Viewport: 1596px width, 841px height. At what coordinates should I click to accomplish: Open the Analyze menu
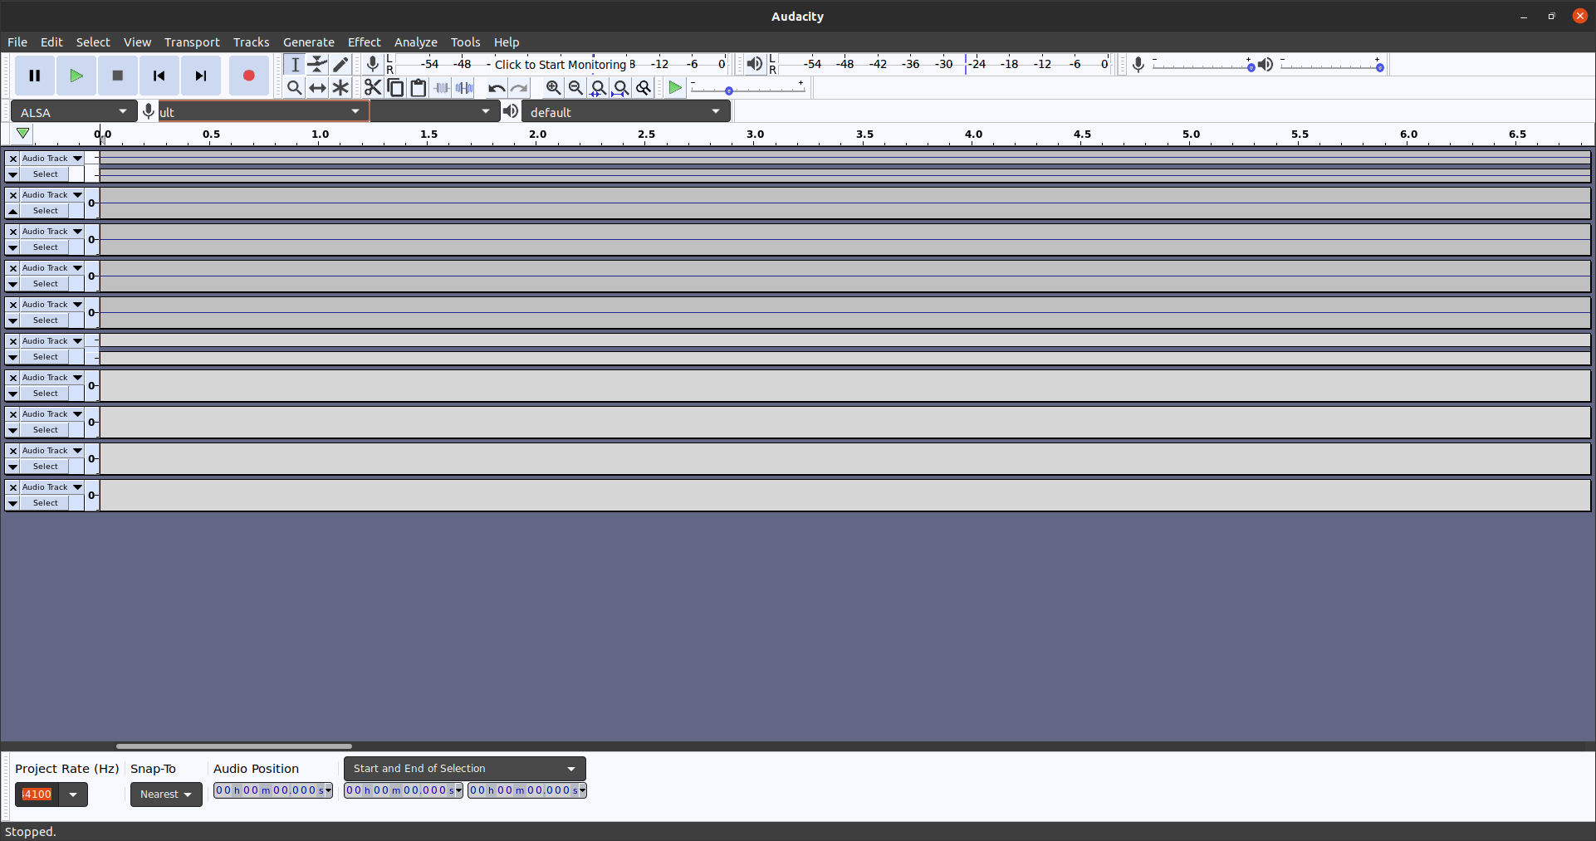click(x=415, y=42)
